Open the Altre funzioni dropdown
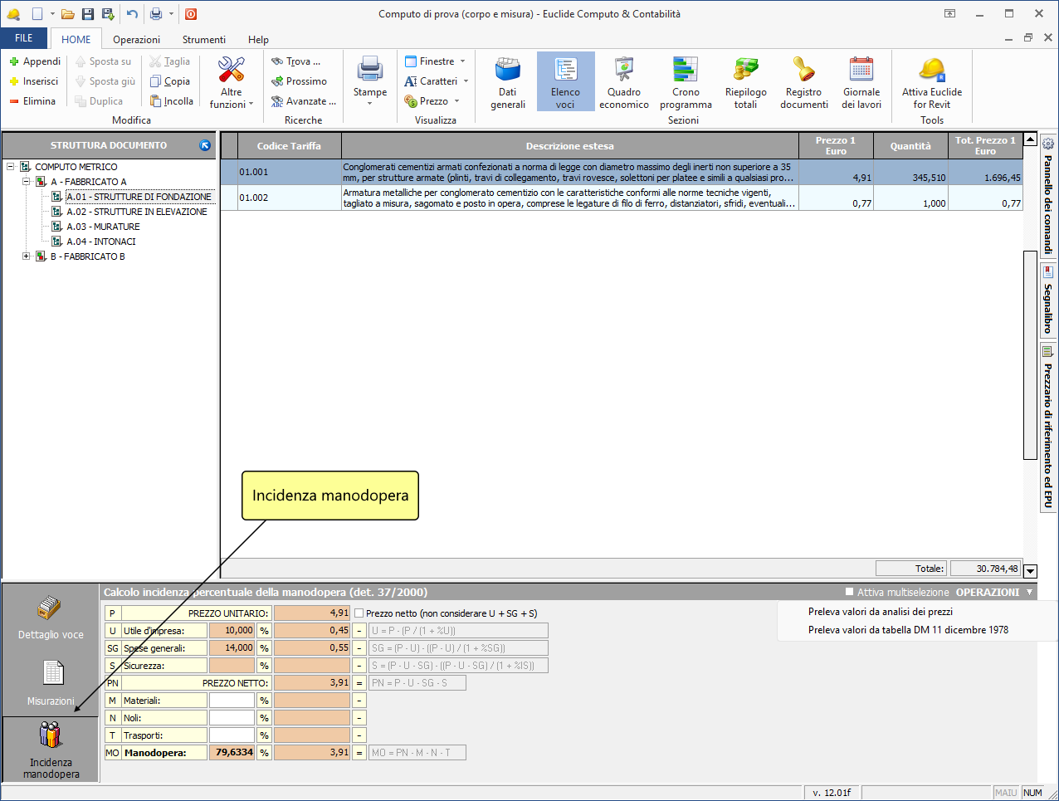This screenshot has height=801, width=1059. [x=231, y=83]
